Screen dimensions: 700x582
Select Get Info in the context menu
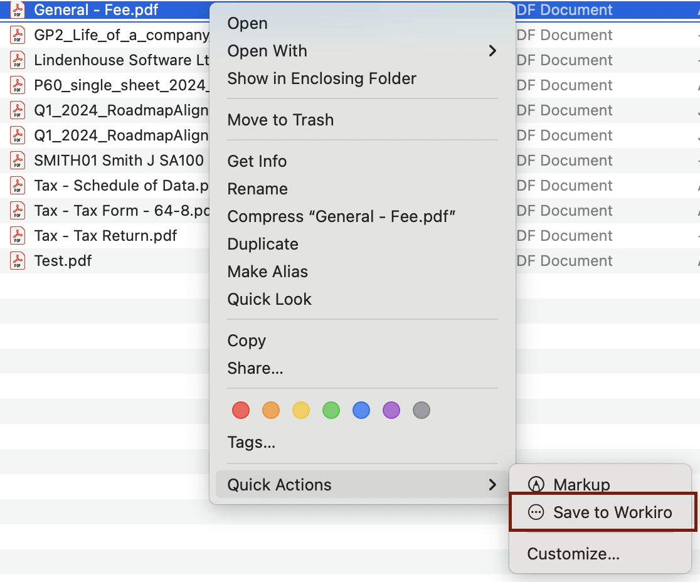[x=257, y=161]
